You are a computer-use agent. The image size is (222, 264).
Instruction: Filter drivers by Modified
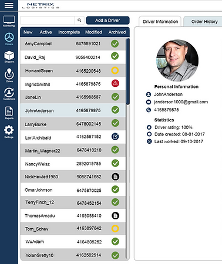[93, 32]
